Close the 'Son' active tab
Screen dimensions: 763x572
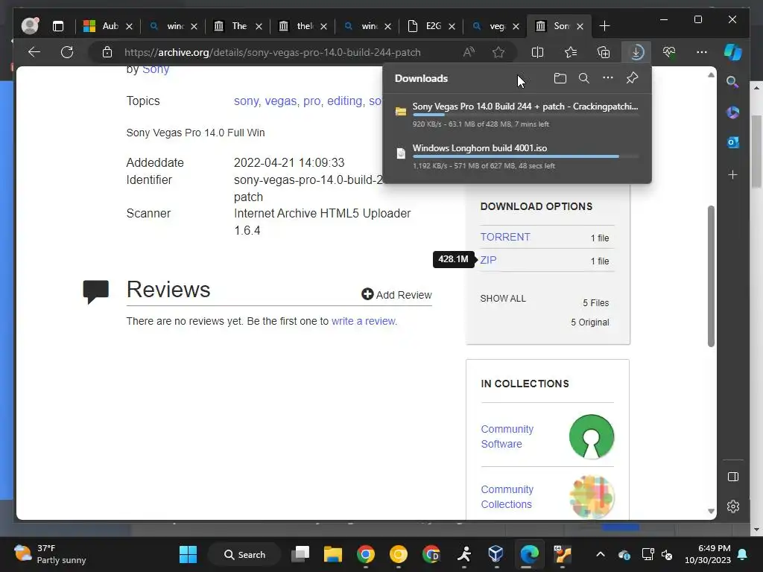pos(580,26)
